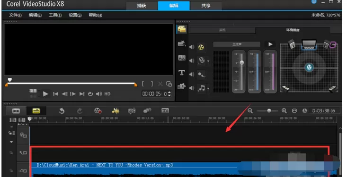Select the yellow Video Track reel icon

(201, 47)
